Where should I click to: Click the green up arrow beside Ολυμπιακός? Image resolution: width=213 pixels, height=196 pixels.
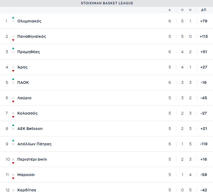[x=13, y=18]
